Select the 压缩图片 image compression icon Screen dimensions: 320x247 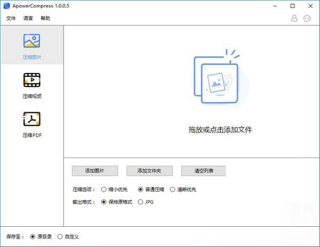click(x=31, y=41)
